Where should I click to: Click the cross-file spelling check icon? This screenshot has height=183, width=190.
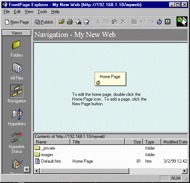(x=87, y=22)
